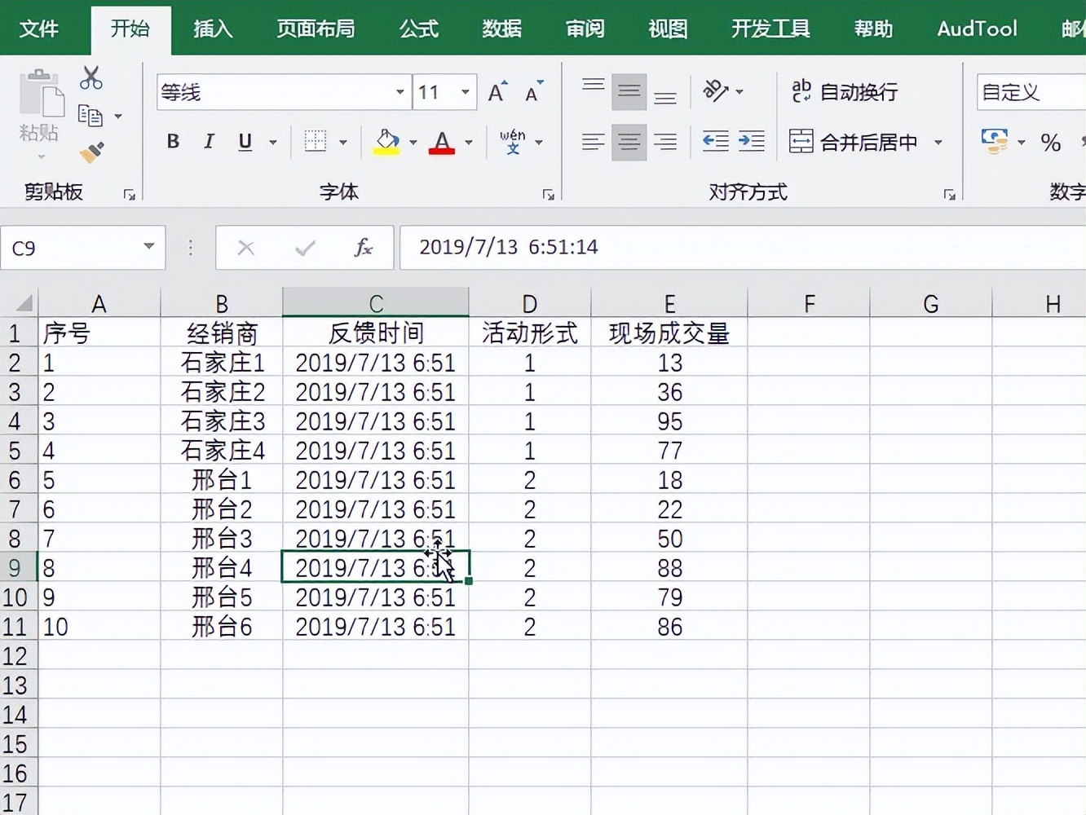This screenshot has height=815, width=1086.
Task: Select the format painter brush
Action: pos(90,153)
